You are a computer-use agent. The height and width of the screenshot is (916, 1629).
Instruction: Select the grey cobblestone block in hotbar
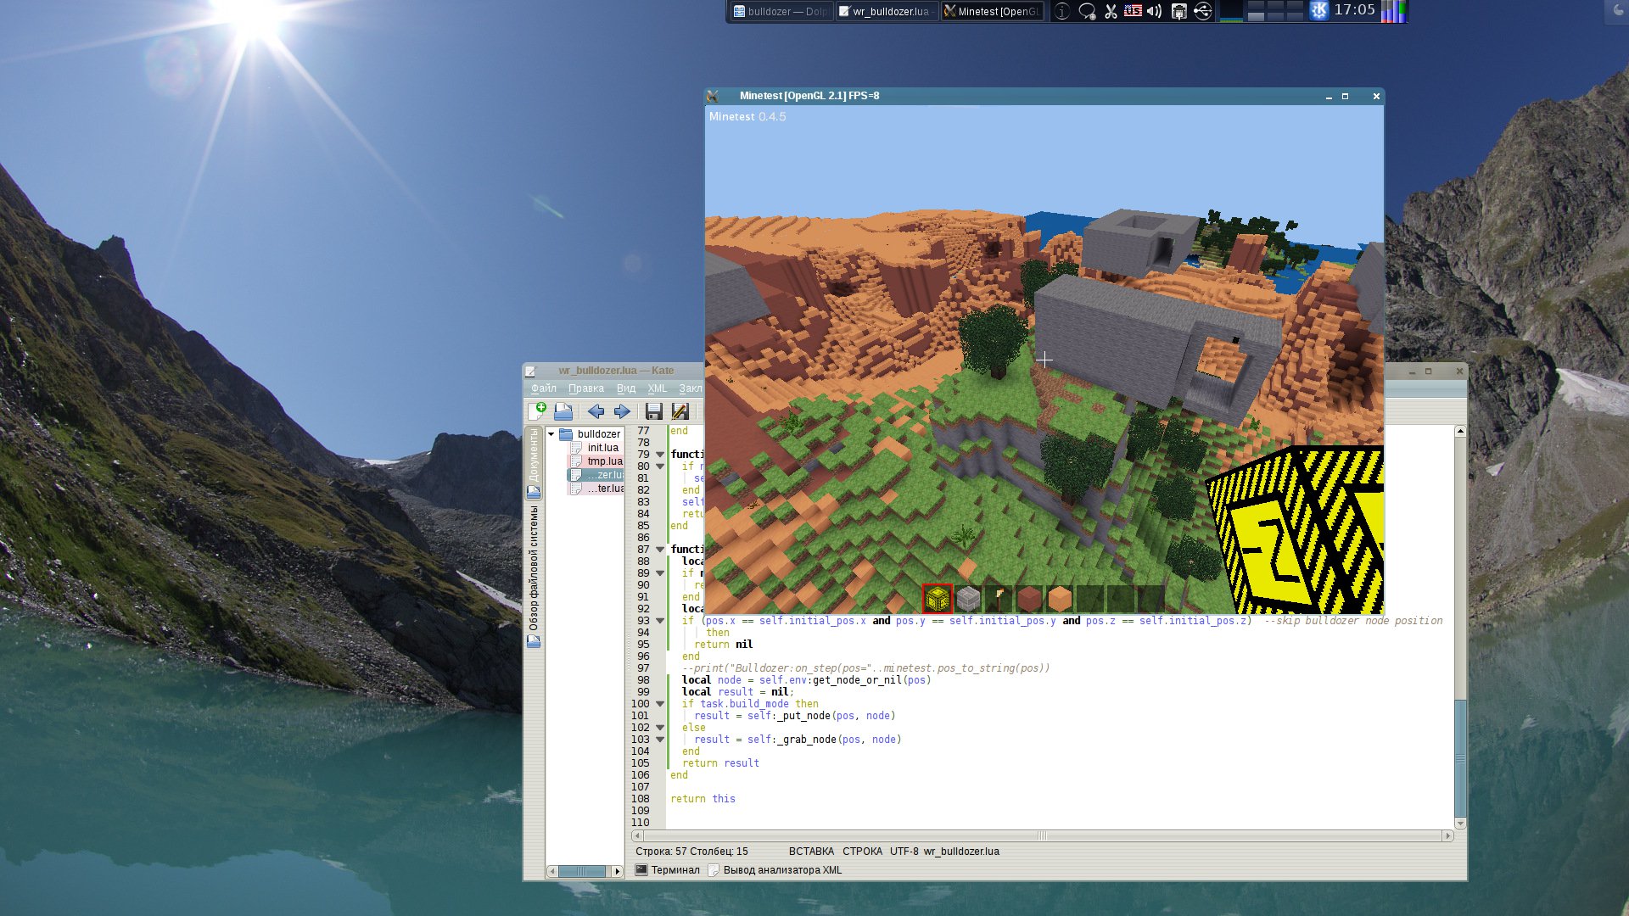coord(968,599)
